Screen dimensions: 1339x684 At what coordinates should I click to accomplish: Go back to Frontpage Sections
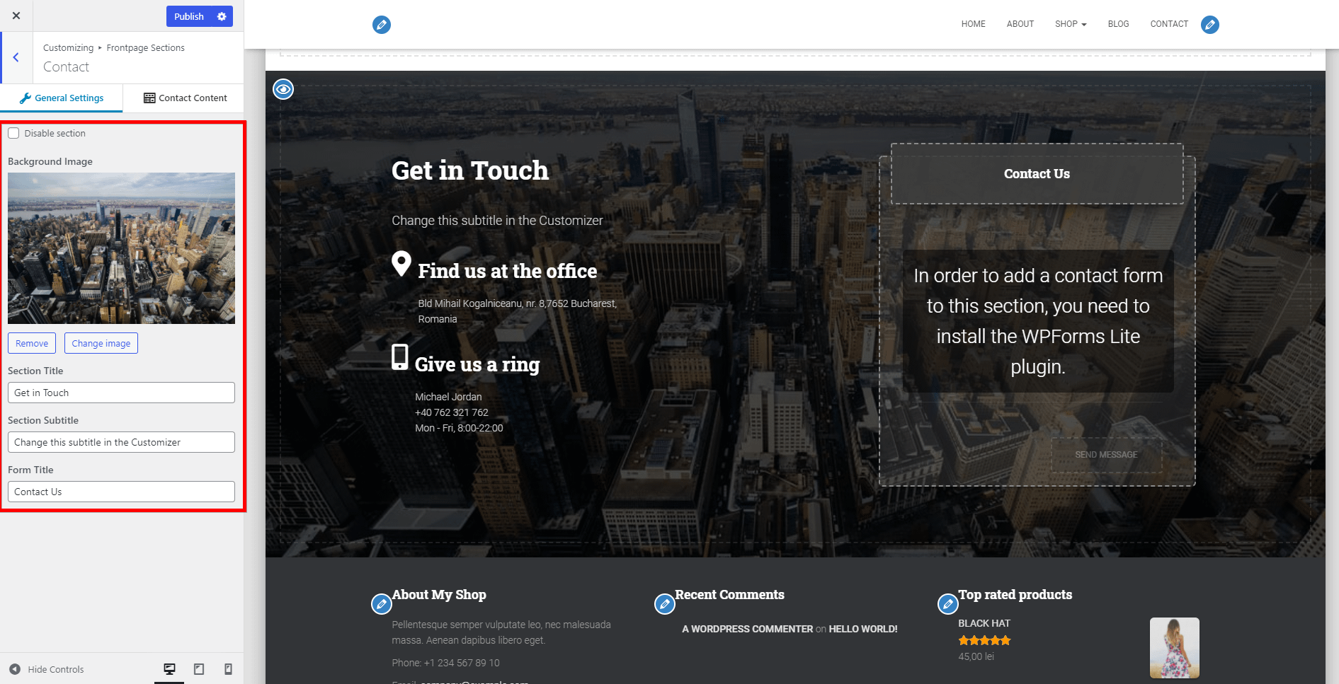point(16,58)
